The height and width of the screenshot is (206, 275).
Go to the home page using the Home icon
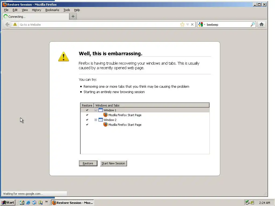coord(262,24)
